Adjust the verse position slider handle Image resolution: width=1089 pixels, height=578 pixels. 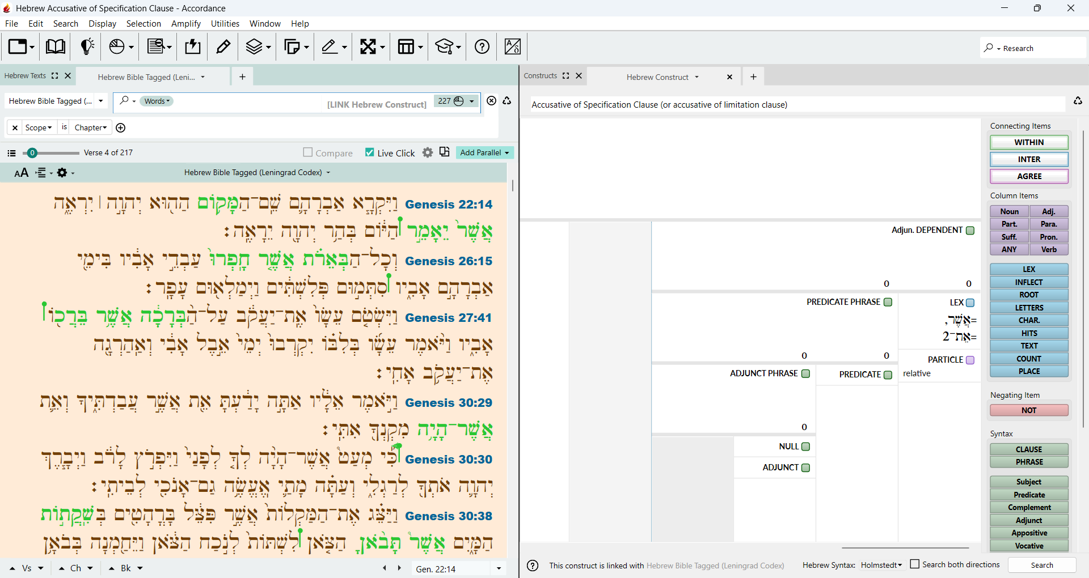pos(32,153)
